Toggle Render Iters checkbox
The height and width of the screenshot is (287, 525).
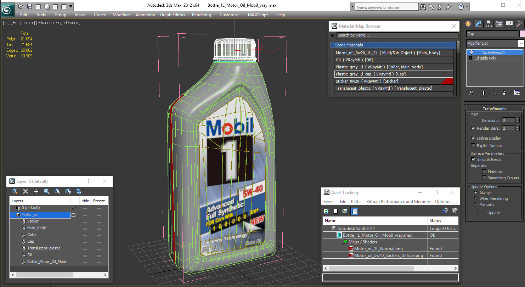(x=473, y=128)
